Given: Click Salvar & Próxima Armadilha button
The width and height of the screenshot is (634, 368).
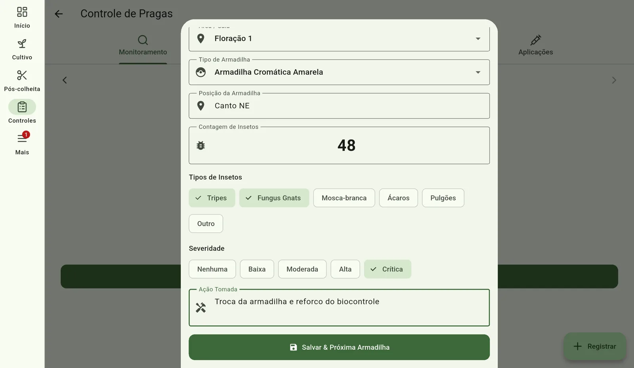Looking at the screenshot, I should point(339,347).
